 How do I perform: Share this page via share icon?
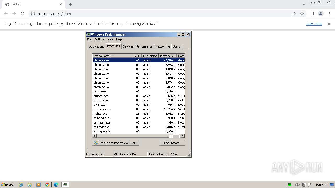[294, 14]
